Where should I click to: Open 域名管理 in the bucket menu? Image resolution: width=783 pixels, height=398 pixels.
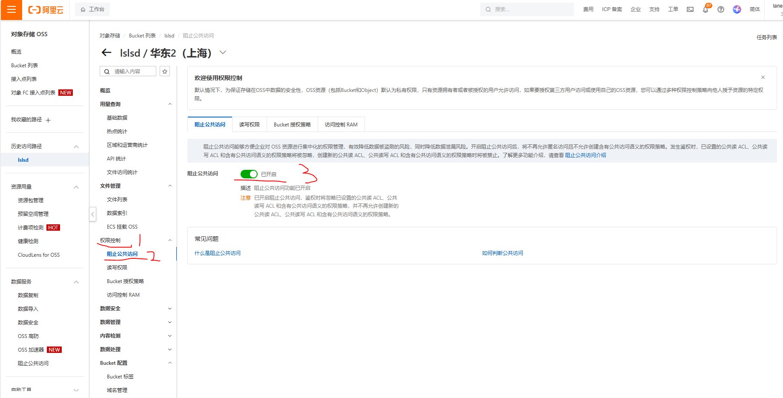click(117, 390)
